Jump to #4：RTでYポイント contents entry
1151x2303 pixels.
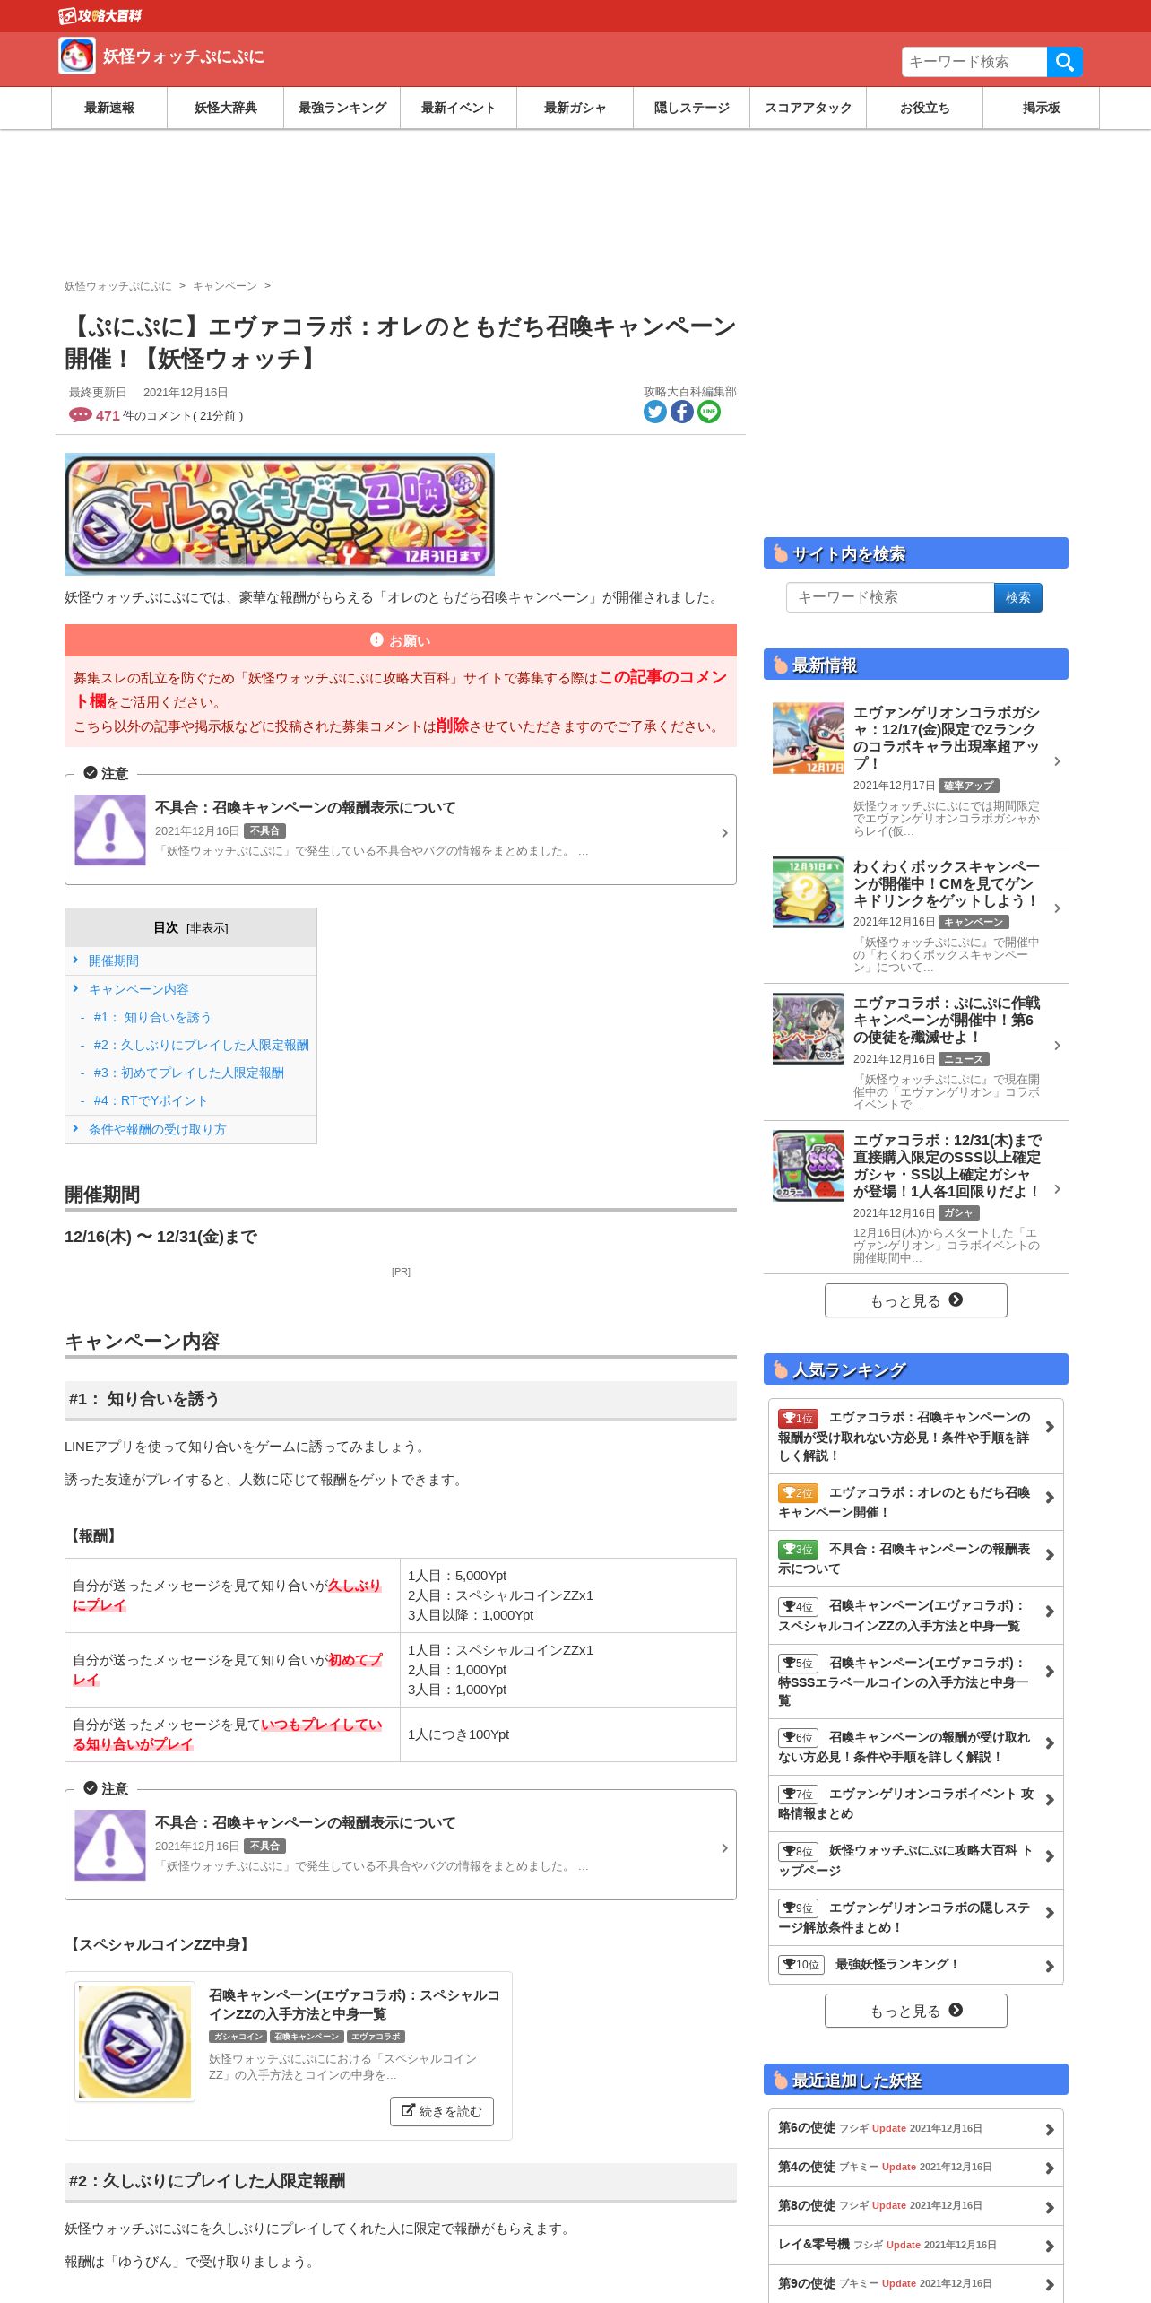pyautogui.click(x=151, y=1100)
